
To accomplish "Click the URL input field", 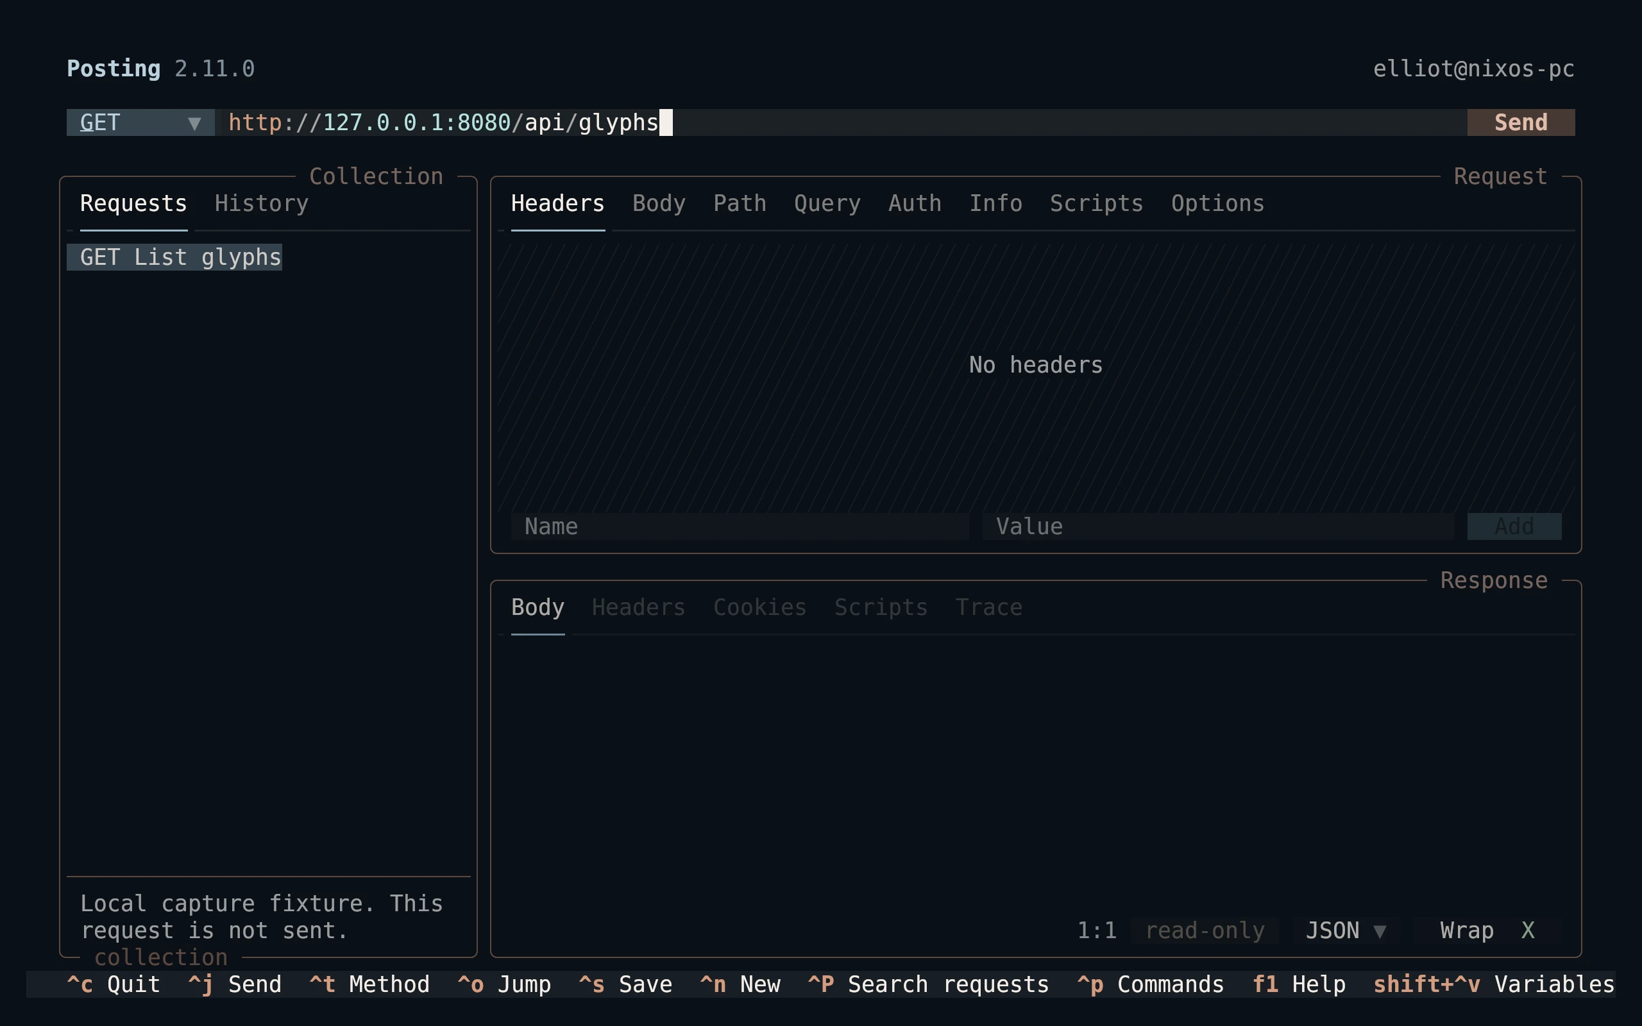I will 841,122.
